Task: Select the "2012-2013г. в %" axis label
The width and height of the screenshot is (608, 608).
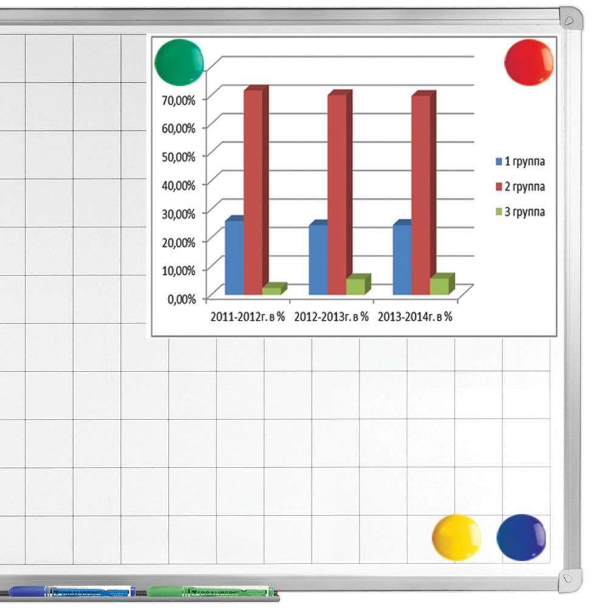Action: pos(331,317)
